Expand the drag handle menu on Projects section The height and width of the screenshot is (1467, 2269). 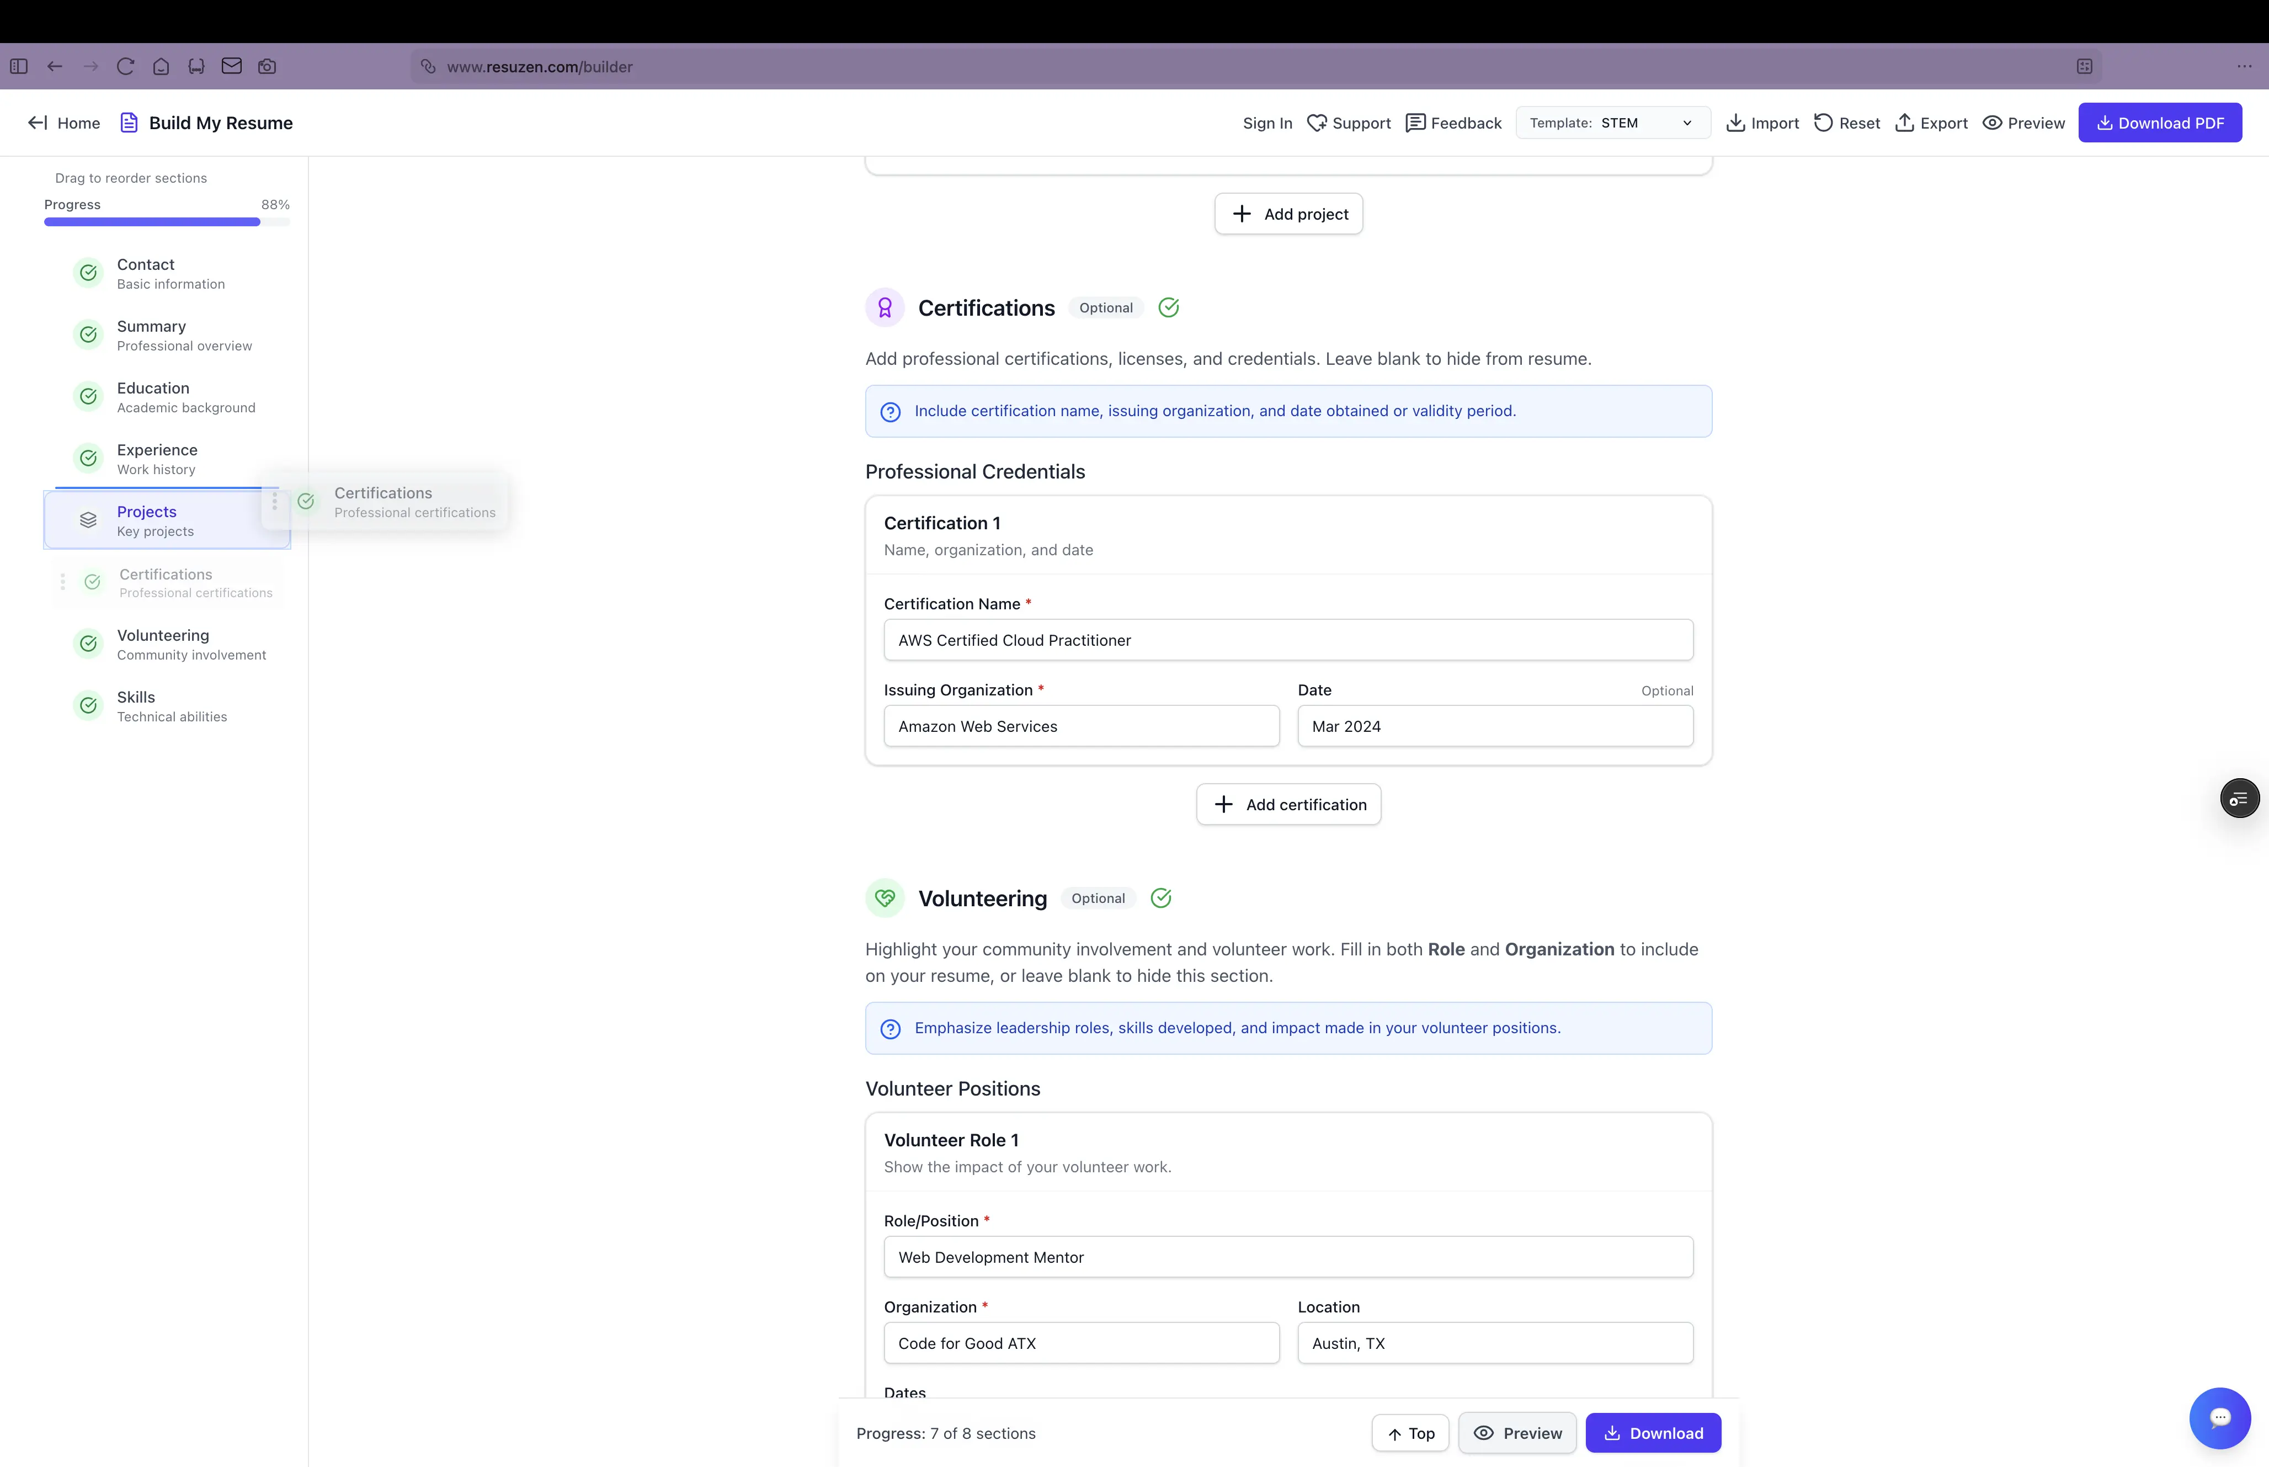pos(274,501)
